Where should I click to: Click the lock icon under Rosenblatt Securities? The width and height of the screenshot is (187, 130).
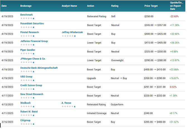tap(33, 27)
